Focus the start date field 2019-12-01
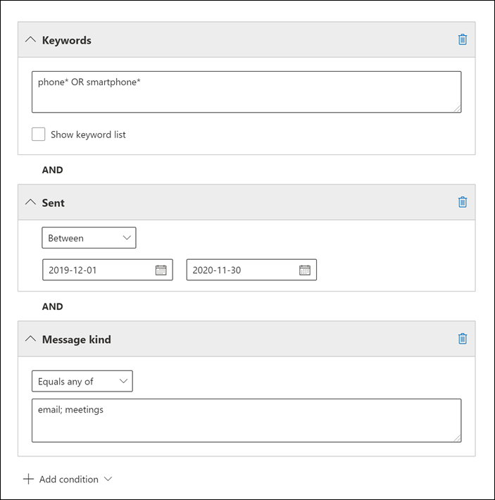This screenshot has width=495, height=500. 97,270
